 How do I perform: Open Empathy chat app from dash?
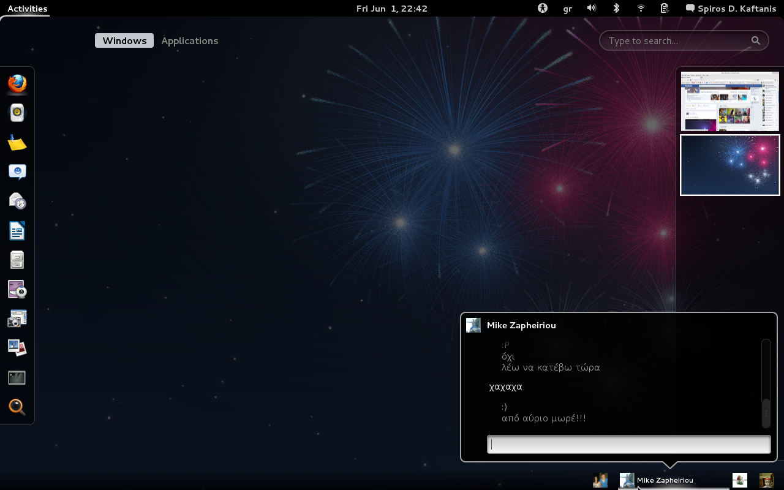point(17,171)
